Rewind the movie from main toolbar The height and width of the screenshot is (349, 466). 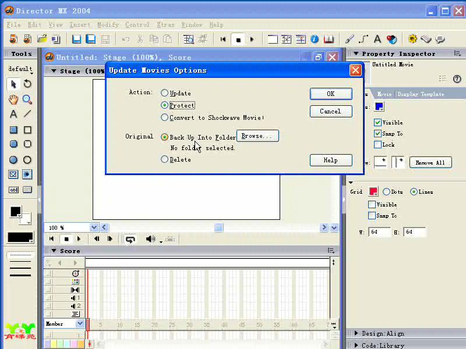click(223, 39)
